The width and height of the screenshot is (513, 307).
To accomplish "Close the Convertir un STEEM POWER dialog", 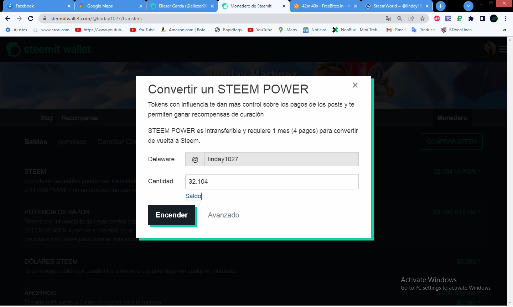I will pos(355,85).
